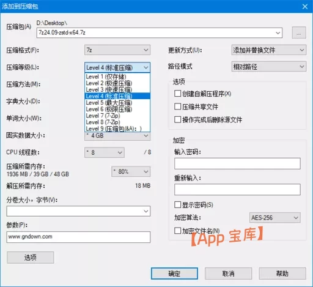Image resolution: width=313 pixels, height=287 pixels.
Task: Open the update mode 添加并替换文件 dropdown
Action: pos(269,50)
